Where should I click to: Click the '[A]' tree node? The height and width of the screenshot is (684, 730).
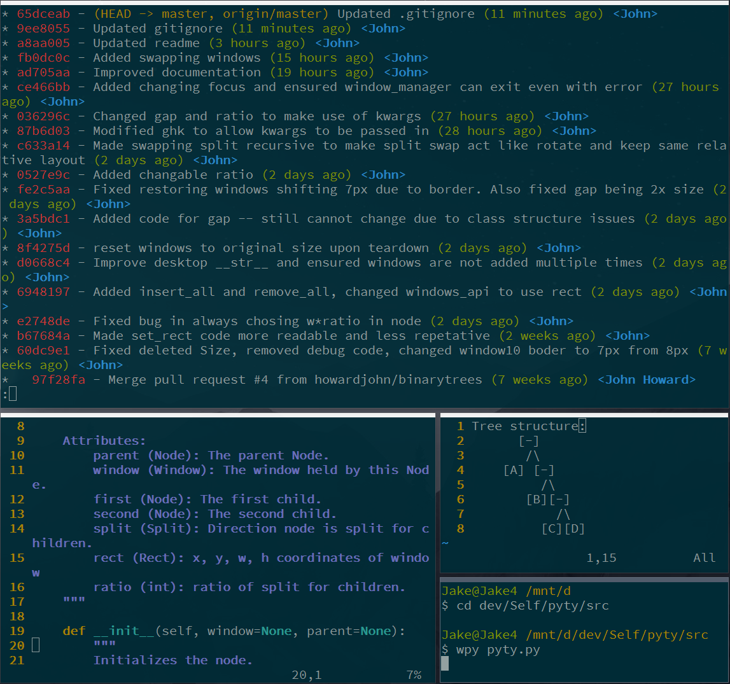pyautogui.click(x=514, y=470)
